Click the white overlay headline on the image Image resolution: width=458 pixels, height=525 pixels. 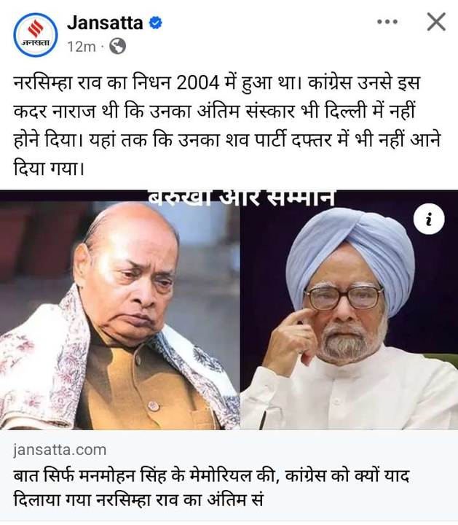241,198
